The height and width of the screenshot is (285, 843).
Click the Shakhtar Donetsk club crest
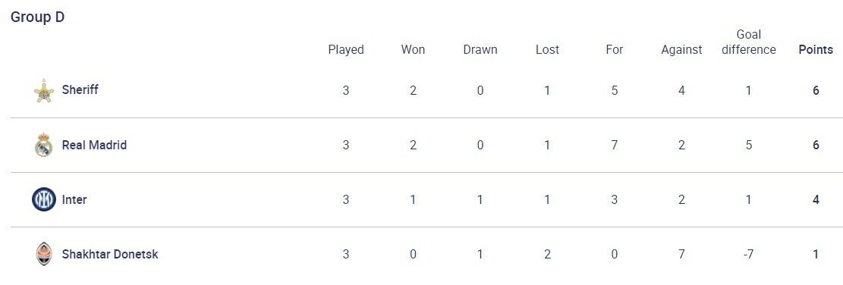click(x=43, y=254)
